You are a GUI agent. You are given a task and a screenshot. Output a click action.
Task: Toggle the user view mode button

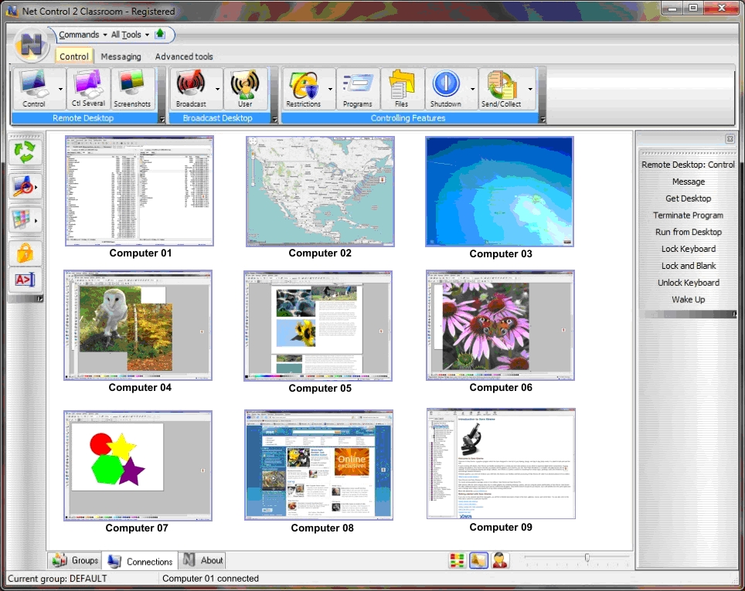point(500,560)
